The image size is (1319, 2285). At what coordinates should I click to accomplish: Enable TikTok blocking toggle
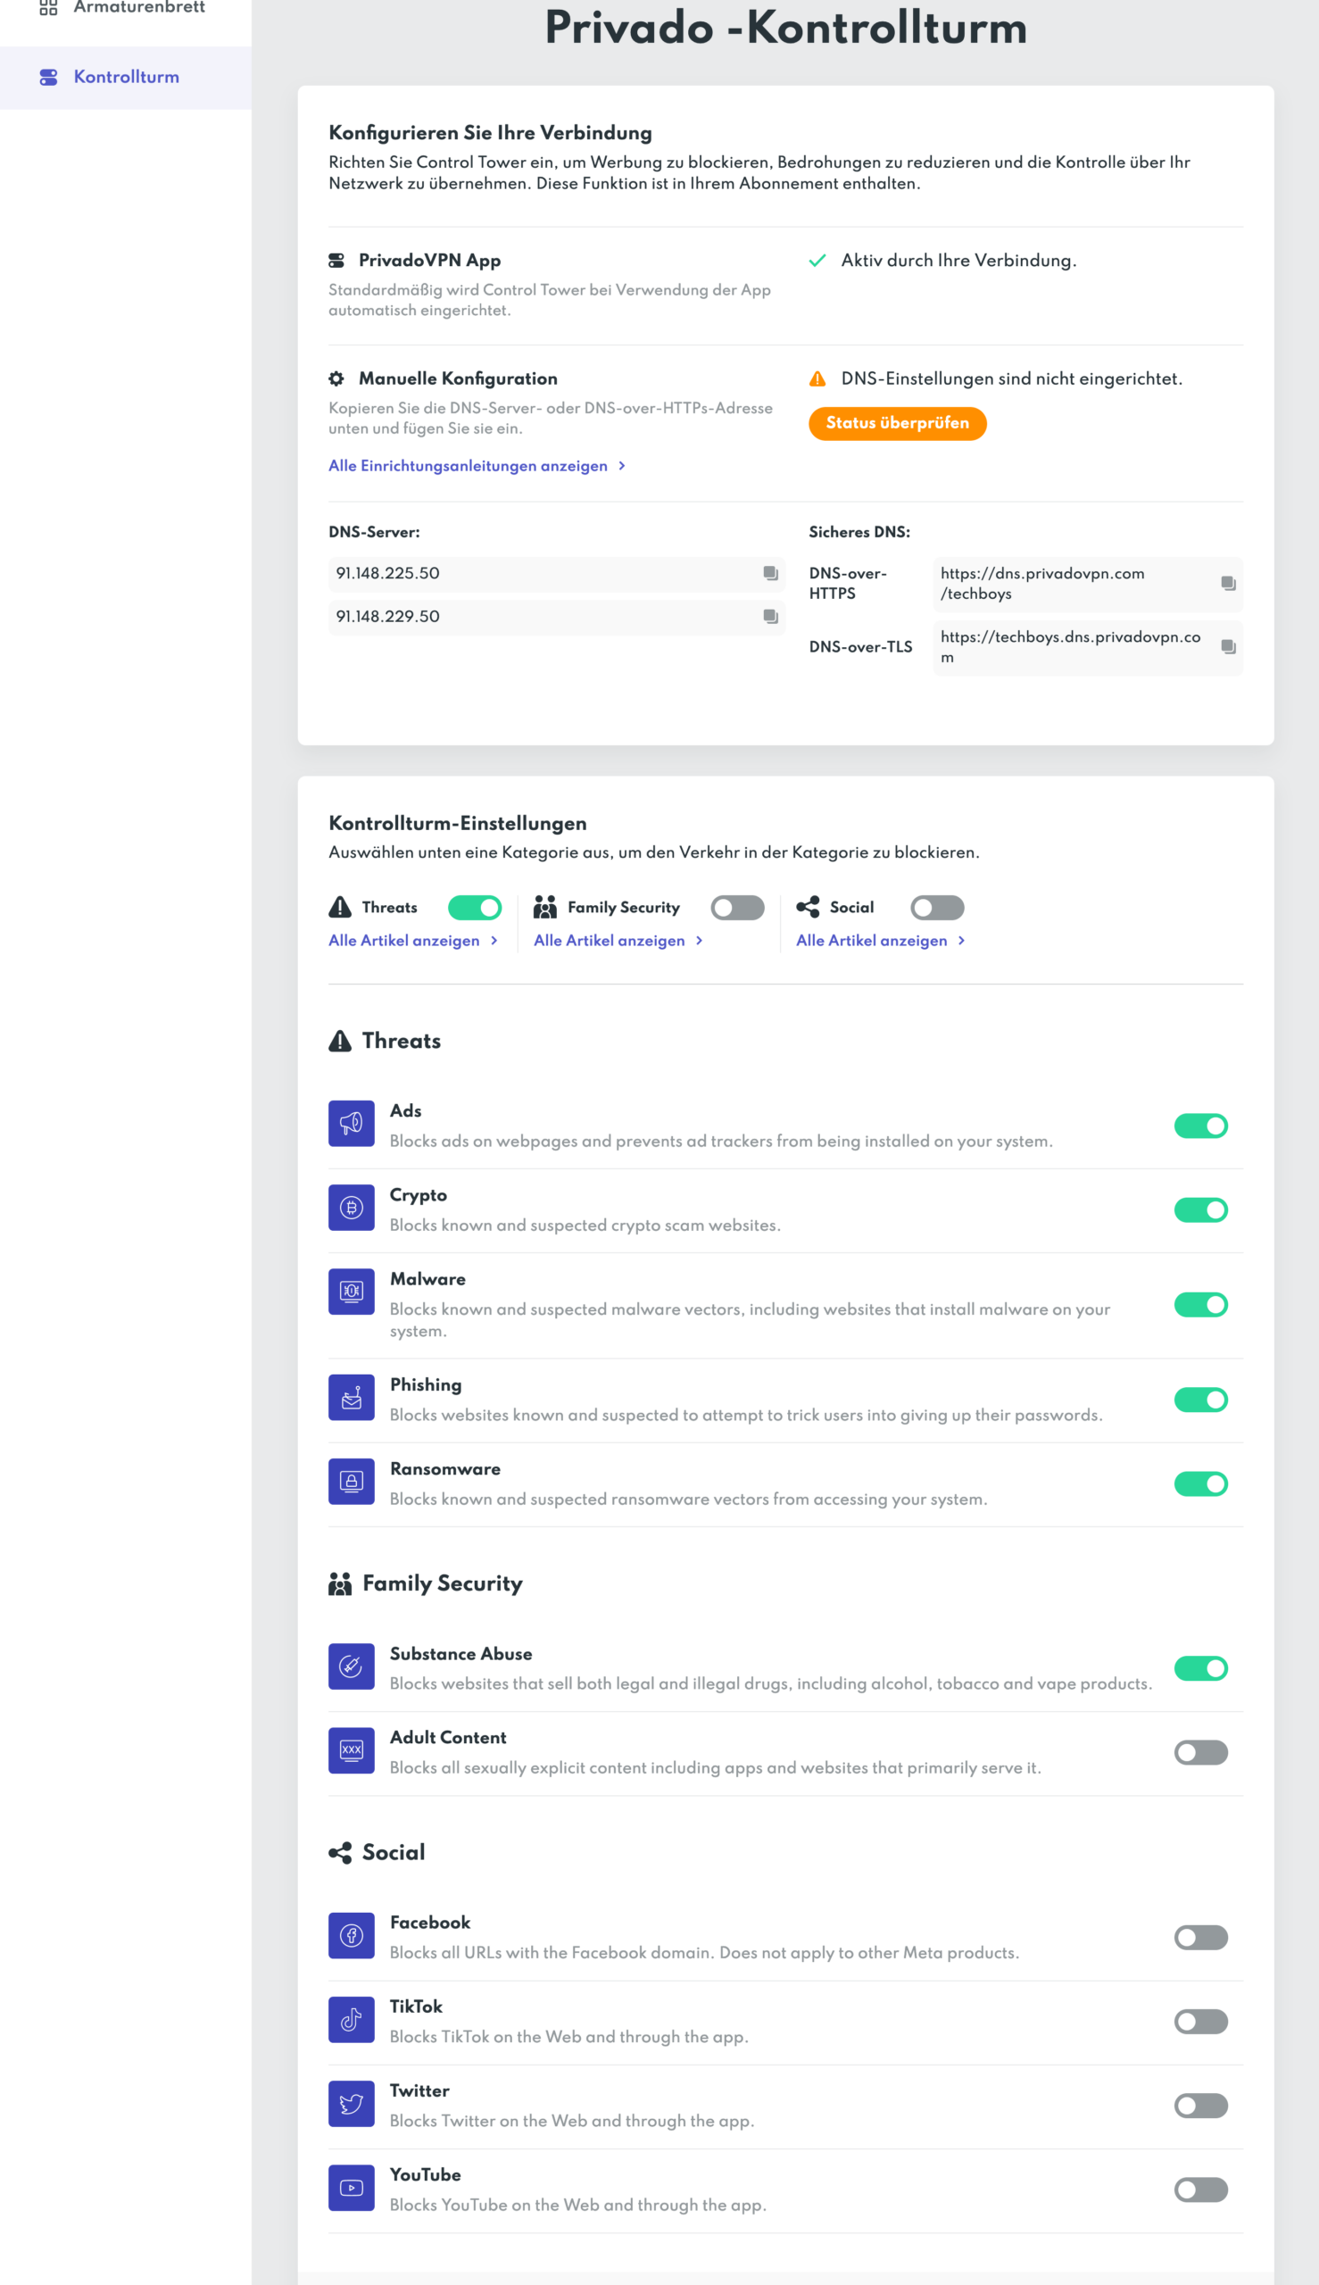pyautogui.click(x=1200, y=2023)
